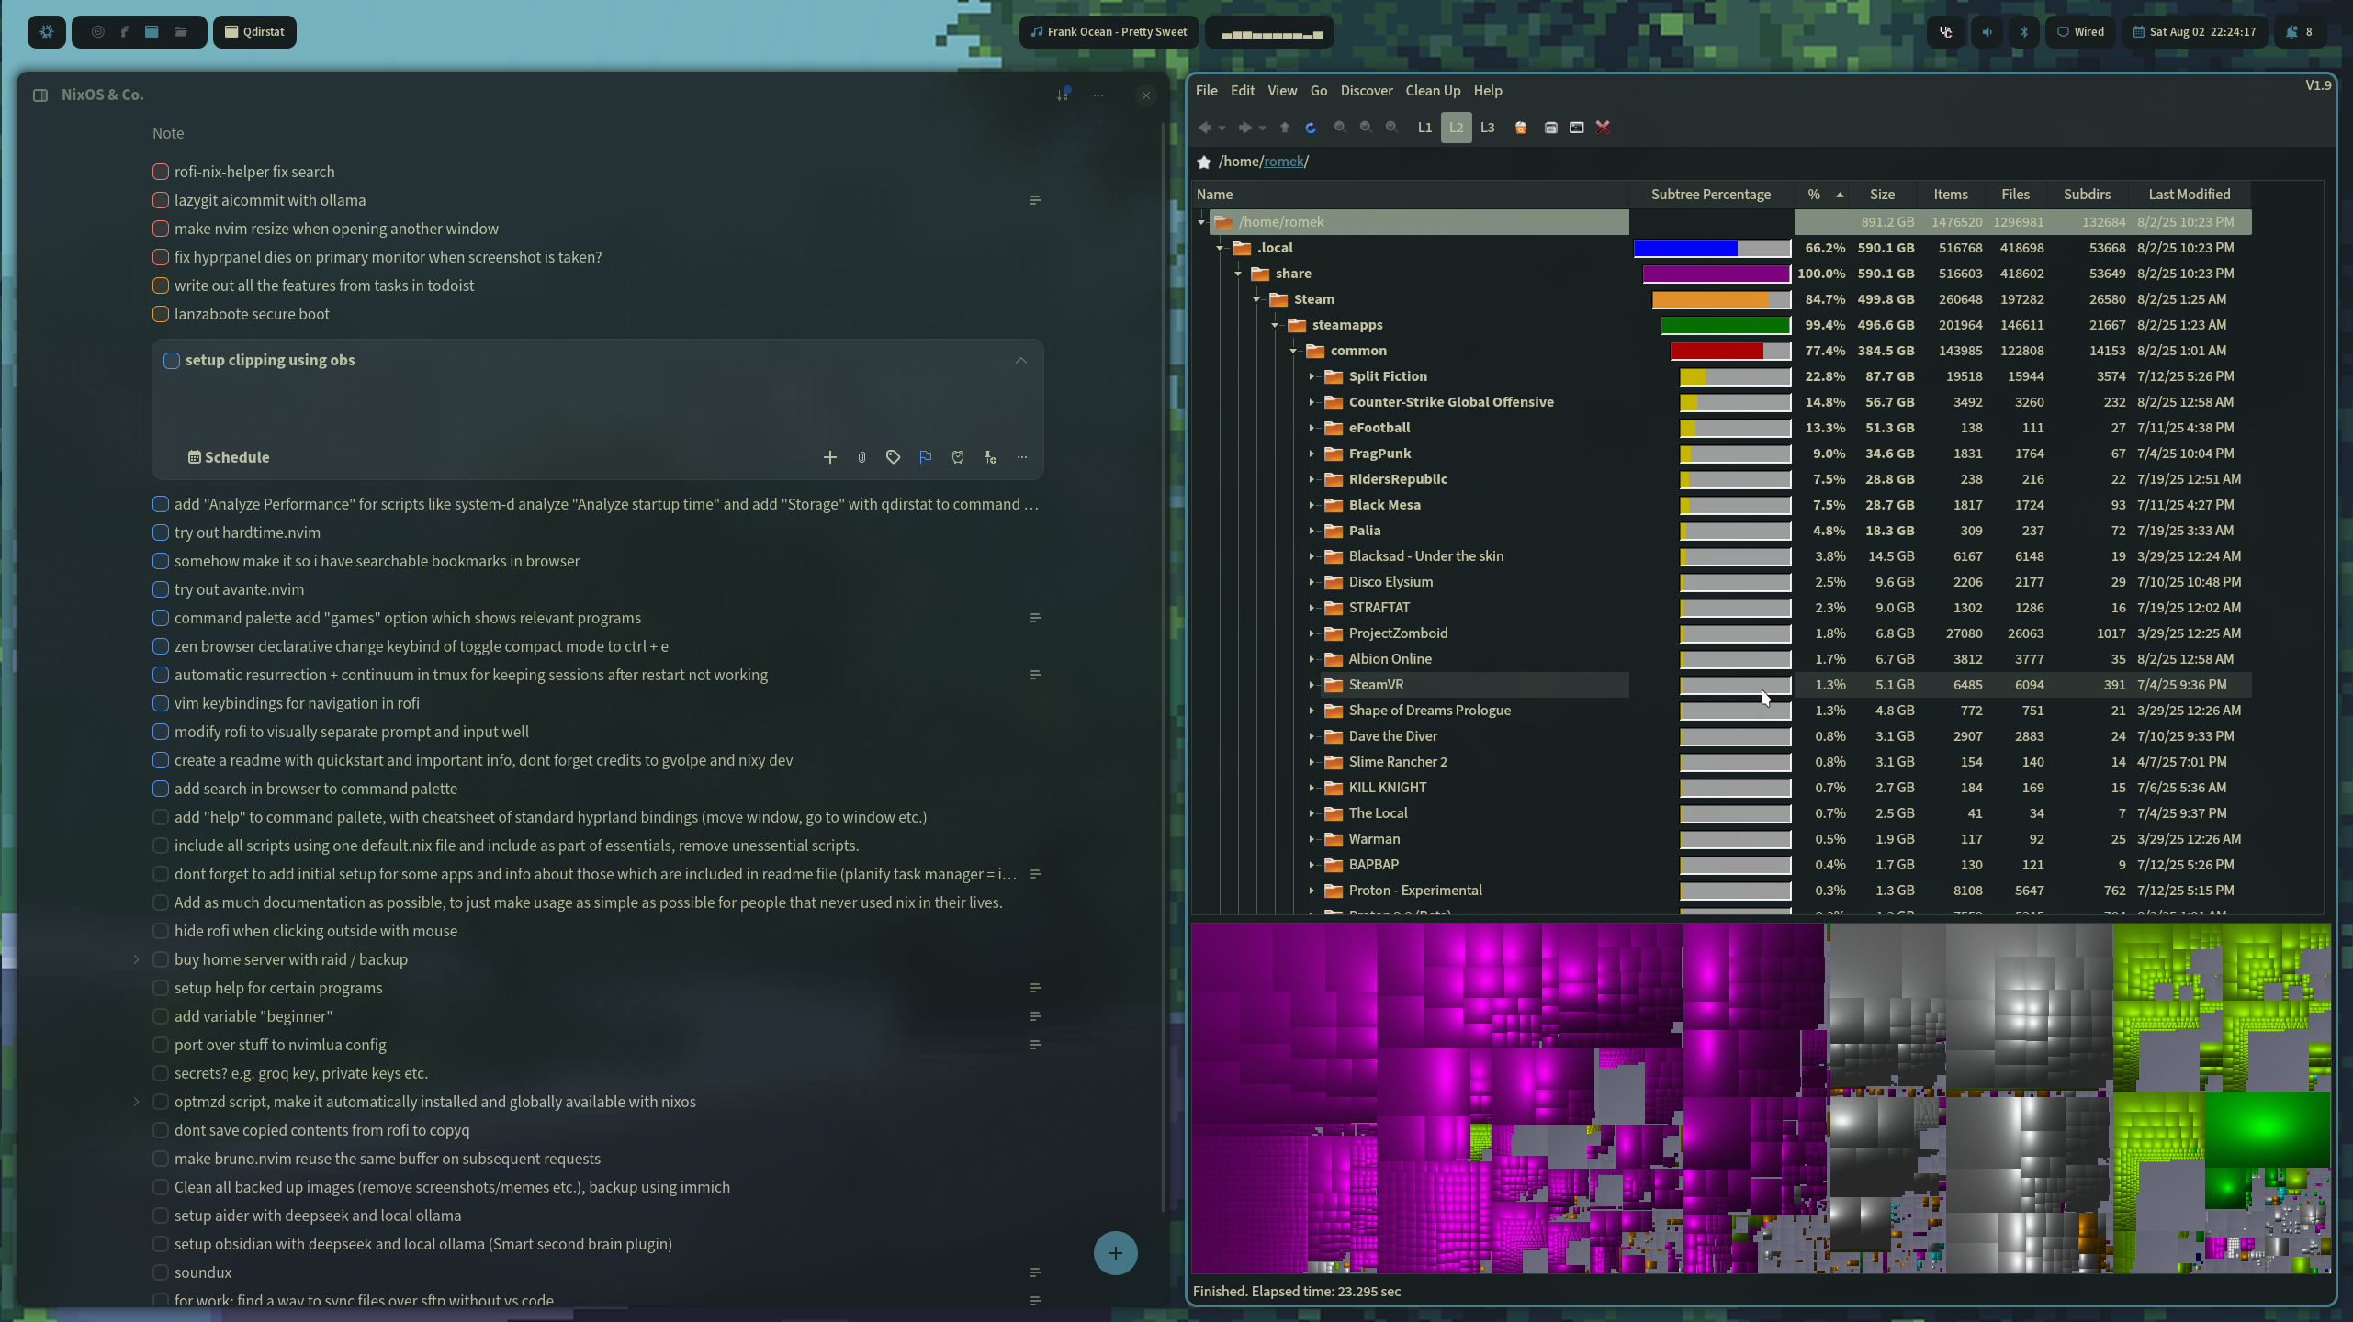Click the large green tile in treemap

click(2266, 1129)
